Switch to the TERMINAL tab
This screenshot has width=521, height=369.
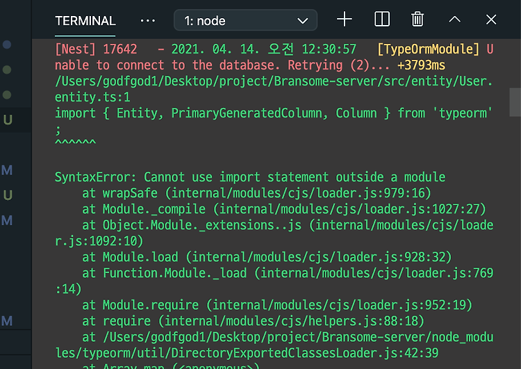tap(85, 21)
